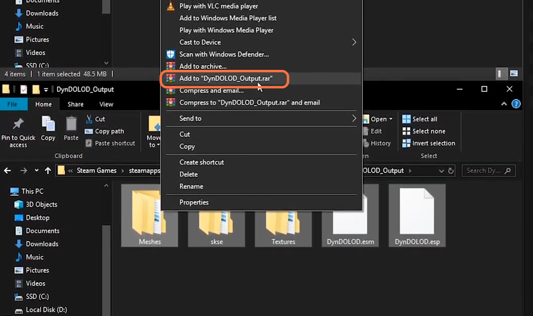Screen dimensions: 533x316
Task: Select the DynDOLOD.esp file
Action: 417,216
